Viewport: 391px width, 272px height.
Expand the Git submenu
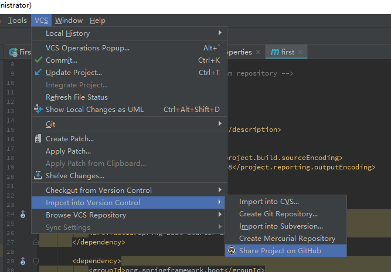129,124
